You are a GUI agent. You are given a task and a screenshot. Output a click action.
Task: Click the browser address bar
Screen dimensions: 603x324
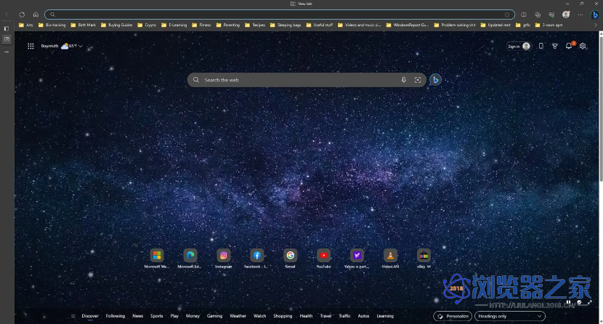(x=280, y=15)
